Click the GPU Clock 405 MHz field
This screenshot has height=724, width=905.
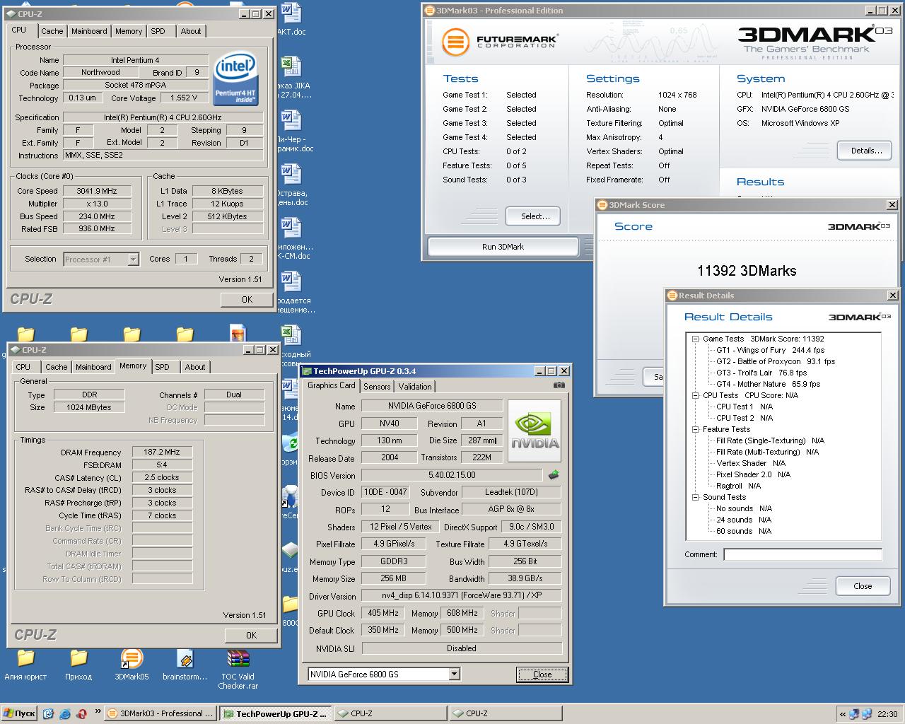383,613
